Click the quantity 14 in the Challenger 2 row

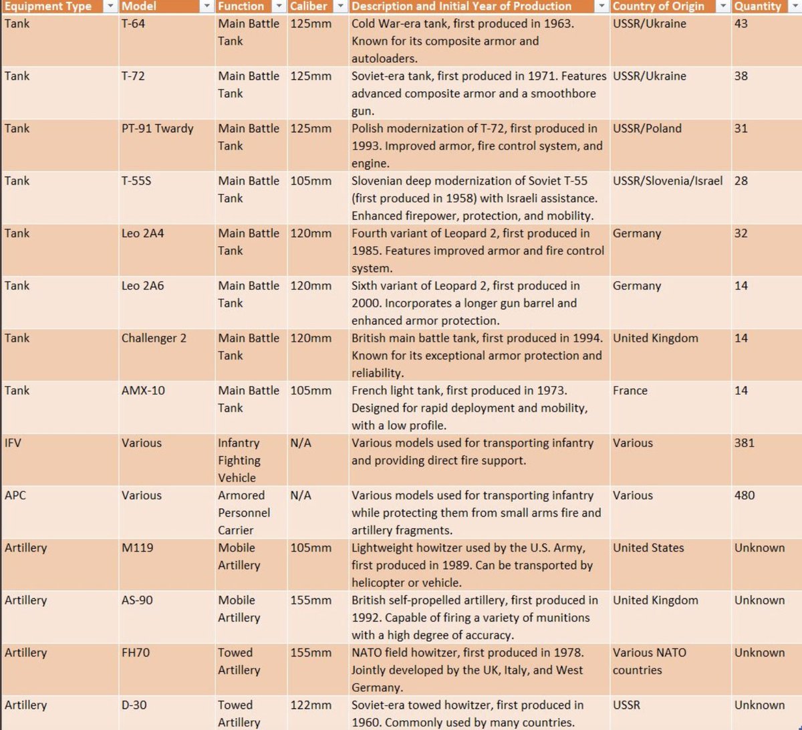(767, 356)
